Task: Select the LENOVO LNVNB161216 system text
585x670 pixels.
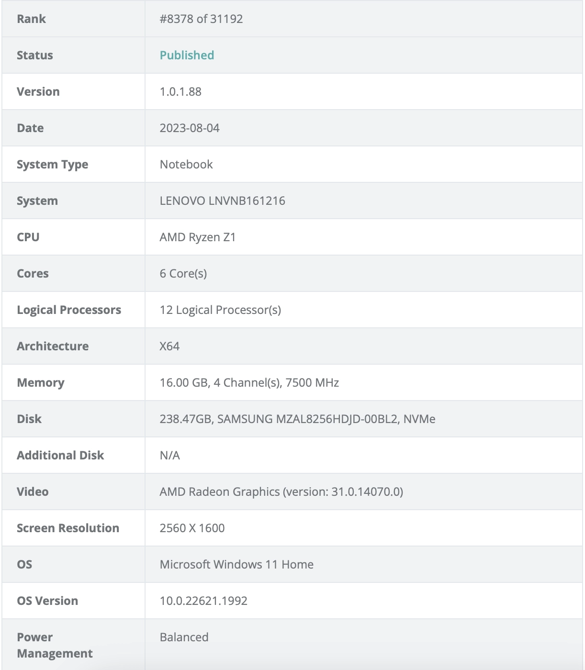Action: [x=222, y=201]
